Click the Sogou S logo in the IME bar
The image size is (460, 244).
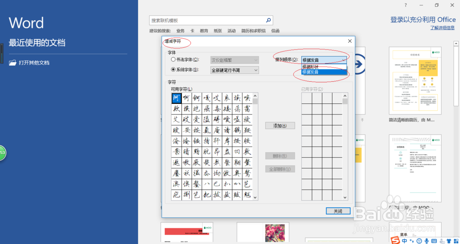coord(396,240)
